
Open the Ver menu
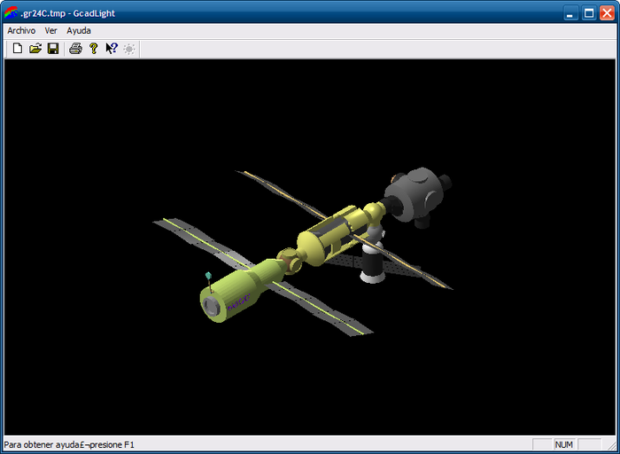51,30
